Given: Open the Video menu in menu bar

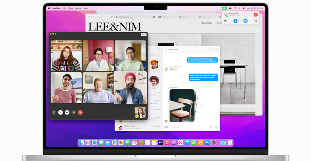Looking at the screenshot, I should 70,8.
